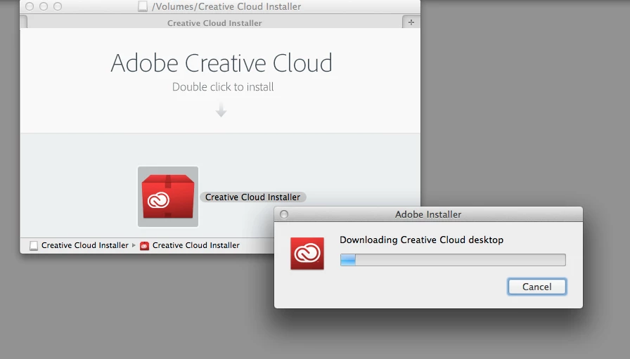Screen dimensions: 630x359
Task: Click the download progress bar in Adobe Installer
Action: (x=453, y=260)
